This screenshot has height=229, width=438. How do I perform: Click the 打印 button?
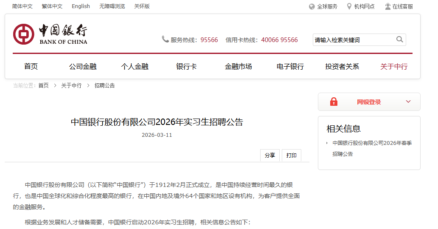click(291, 155)
